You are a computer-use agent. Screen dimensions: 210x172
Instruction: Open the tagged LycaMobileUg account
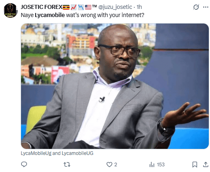coord(36,153)
